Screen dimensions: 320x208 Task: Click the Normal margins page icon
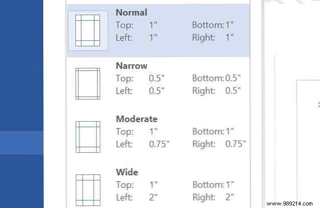[87, 31]
